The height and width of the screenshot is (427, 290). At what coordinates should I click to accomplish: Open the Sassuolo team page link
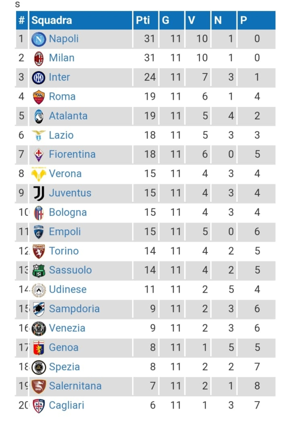pos(70,270)
